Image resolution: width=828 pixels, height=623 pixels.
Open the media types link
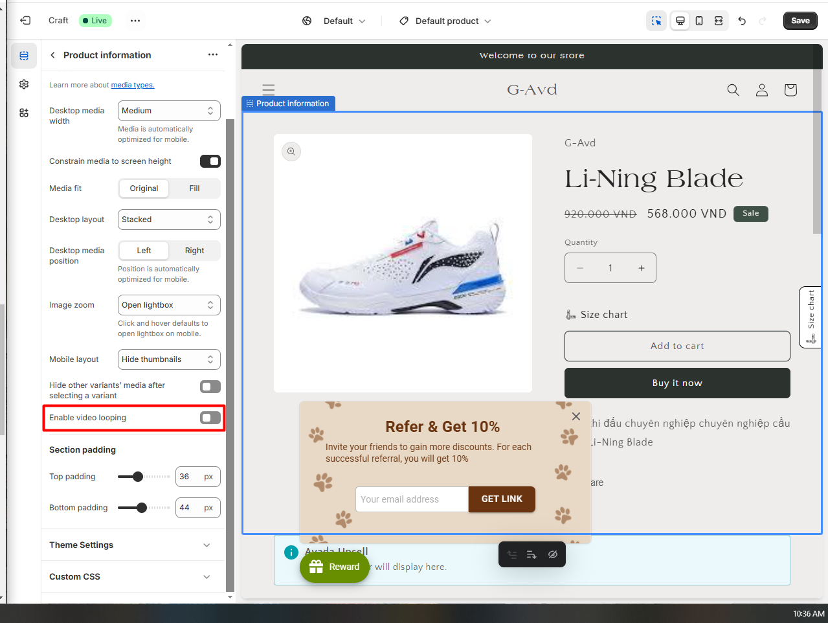tap(133, 85)
